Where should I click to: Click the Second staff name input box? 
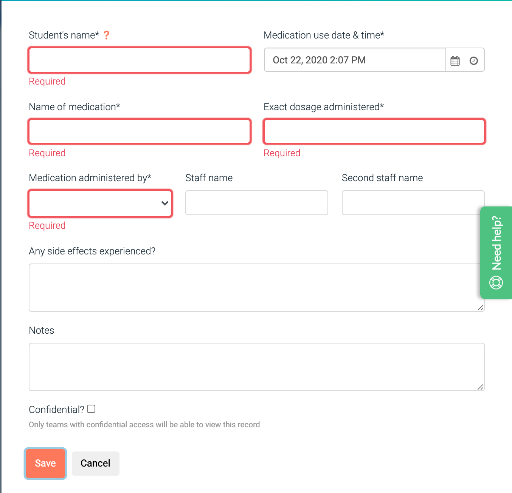[413, 203]
